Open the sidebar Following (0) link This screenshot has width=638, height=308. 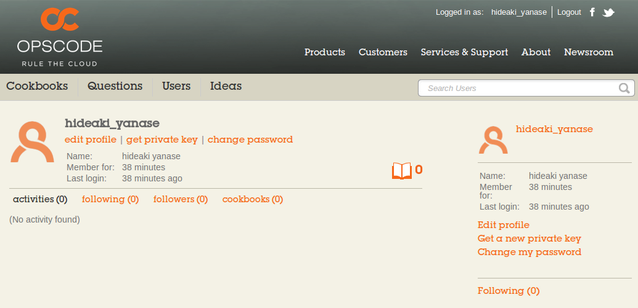coord(509,291)
